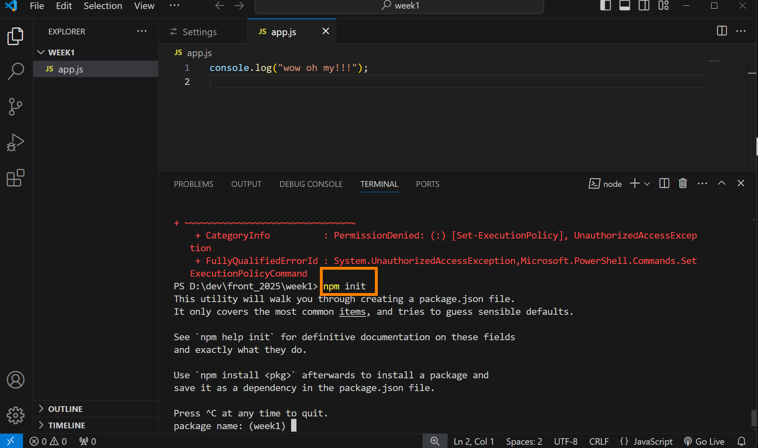Switch to the TERMINAL panel tab
Image resolution: width=758 pixels, height=448 pixels.
(x=379, y=184)
